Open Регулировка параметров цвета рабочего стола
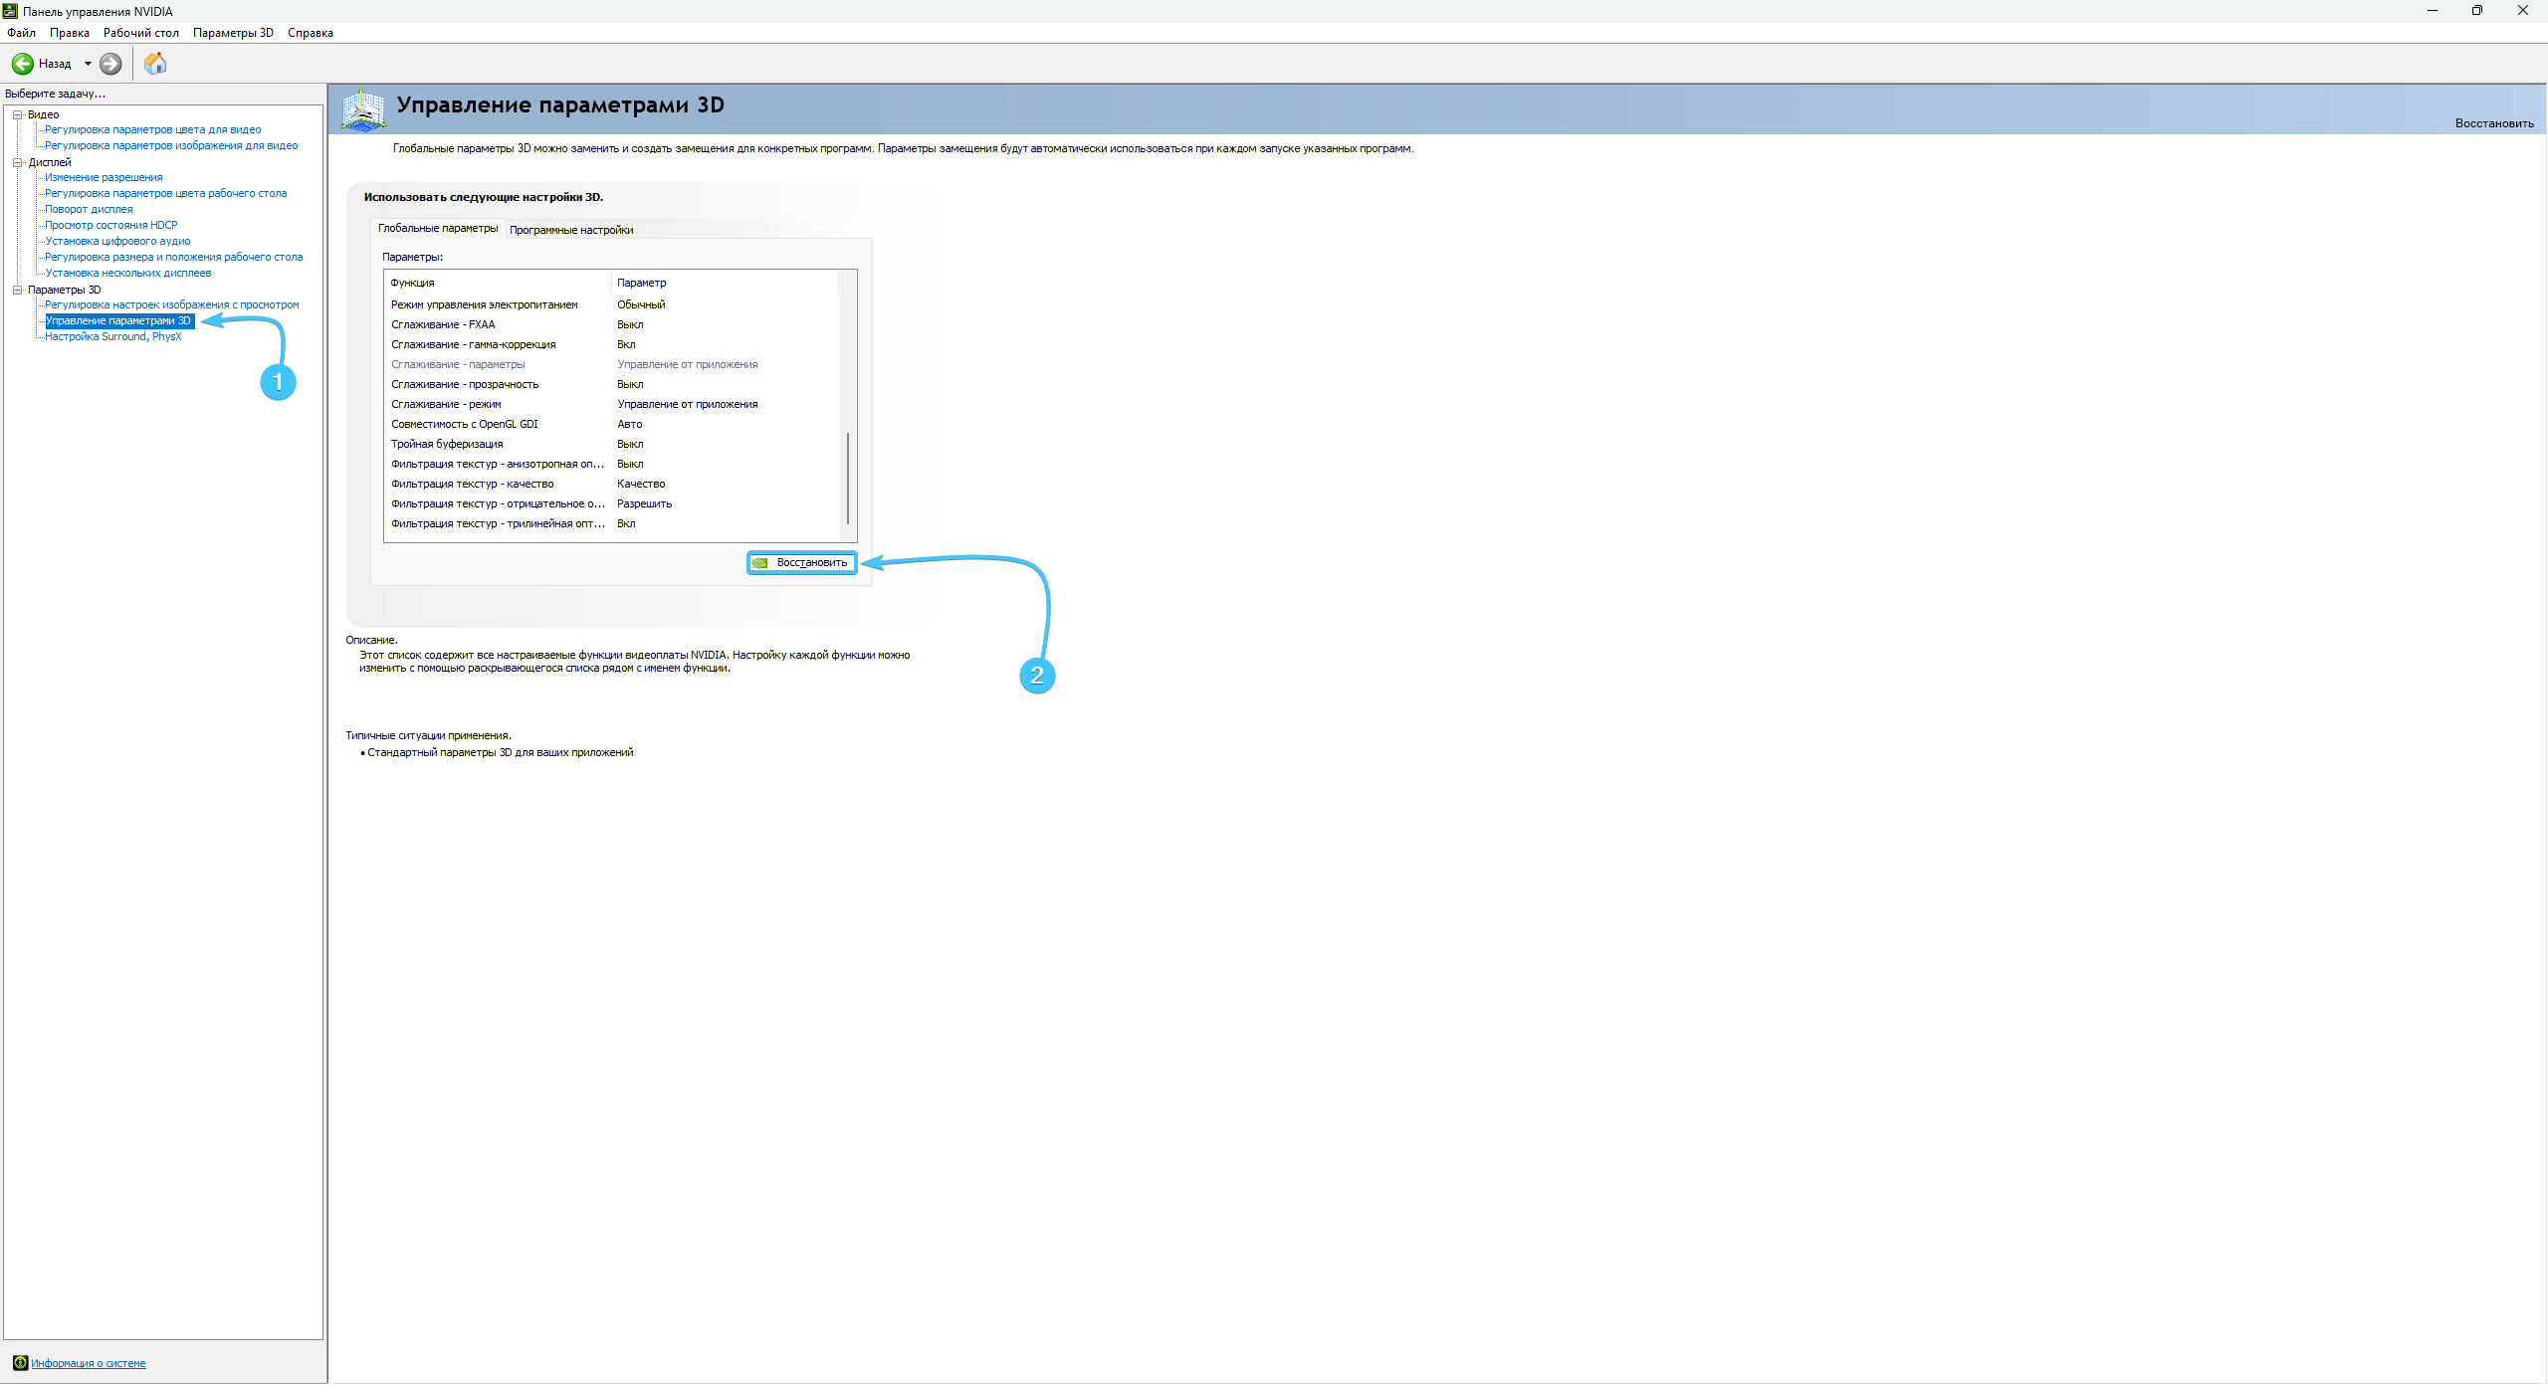Screen dimensions: 2548x1385 [x=165, y=193]
